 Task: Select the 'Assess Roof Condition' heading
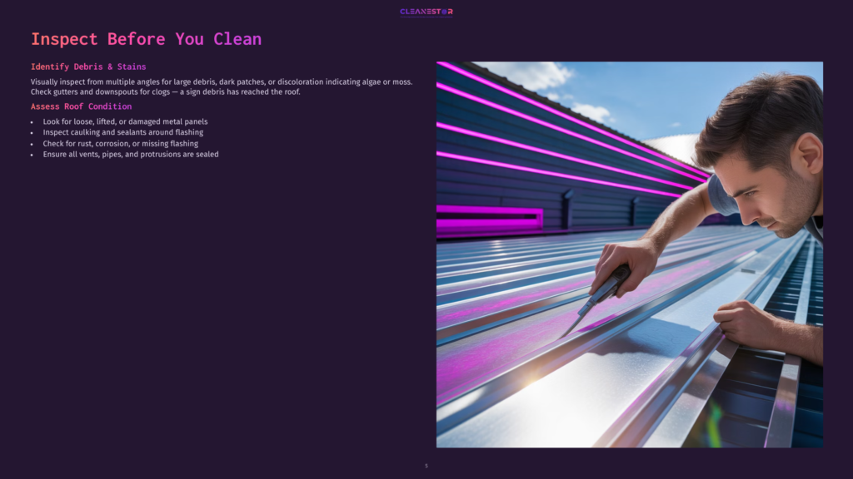[81, 106]
